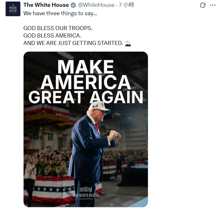Image resolution: width=222 pixels, height=212 pixels.
Task: Open the @WhiteHouse handle link
Action: click(96, 5)
